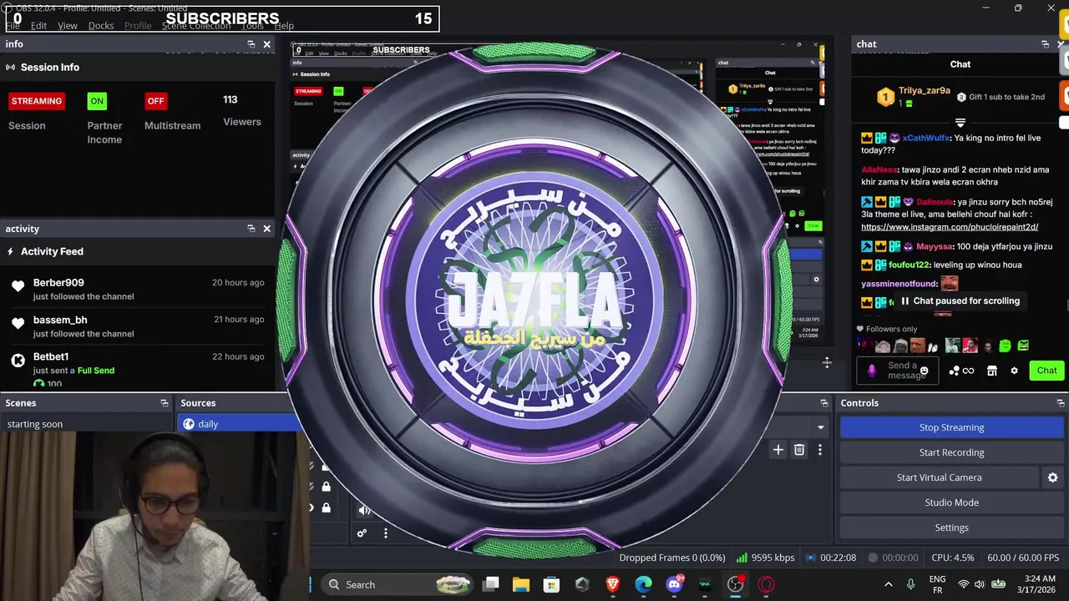Pop out the Controls dock

click(x=1061, y=403)
